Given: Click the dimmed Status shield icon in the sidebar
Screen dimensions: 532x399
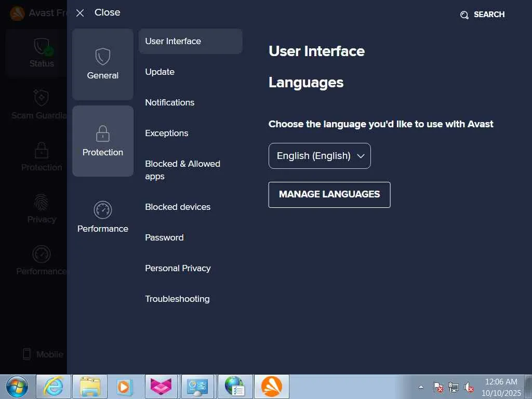Looking at the screenshot, I should pyautogui.click(x=43, y=46).
